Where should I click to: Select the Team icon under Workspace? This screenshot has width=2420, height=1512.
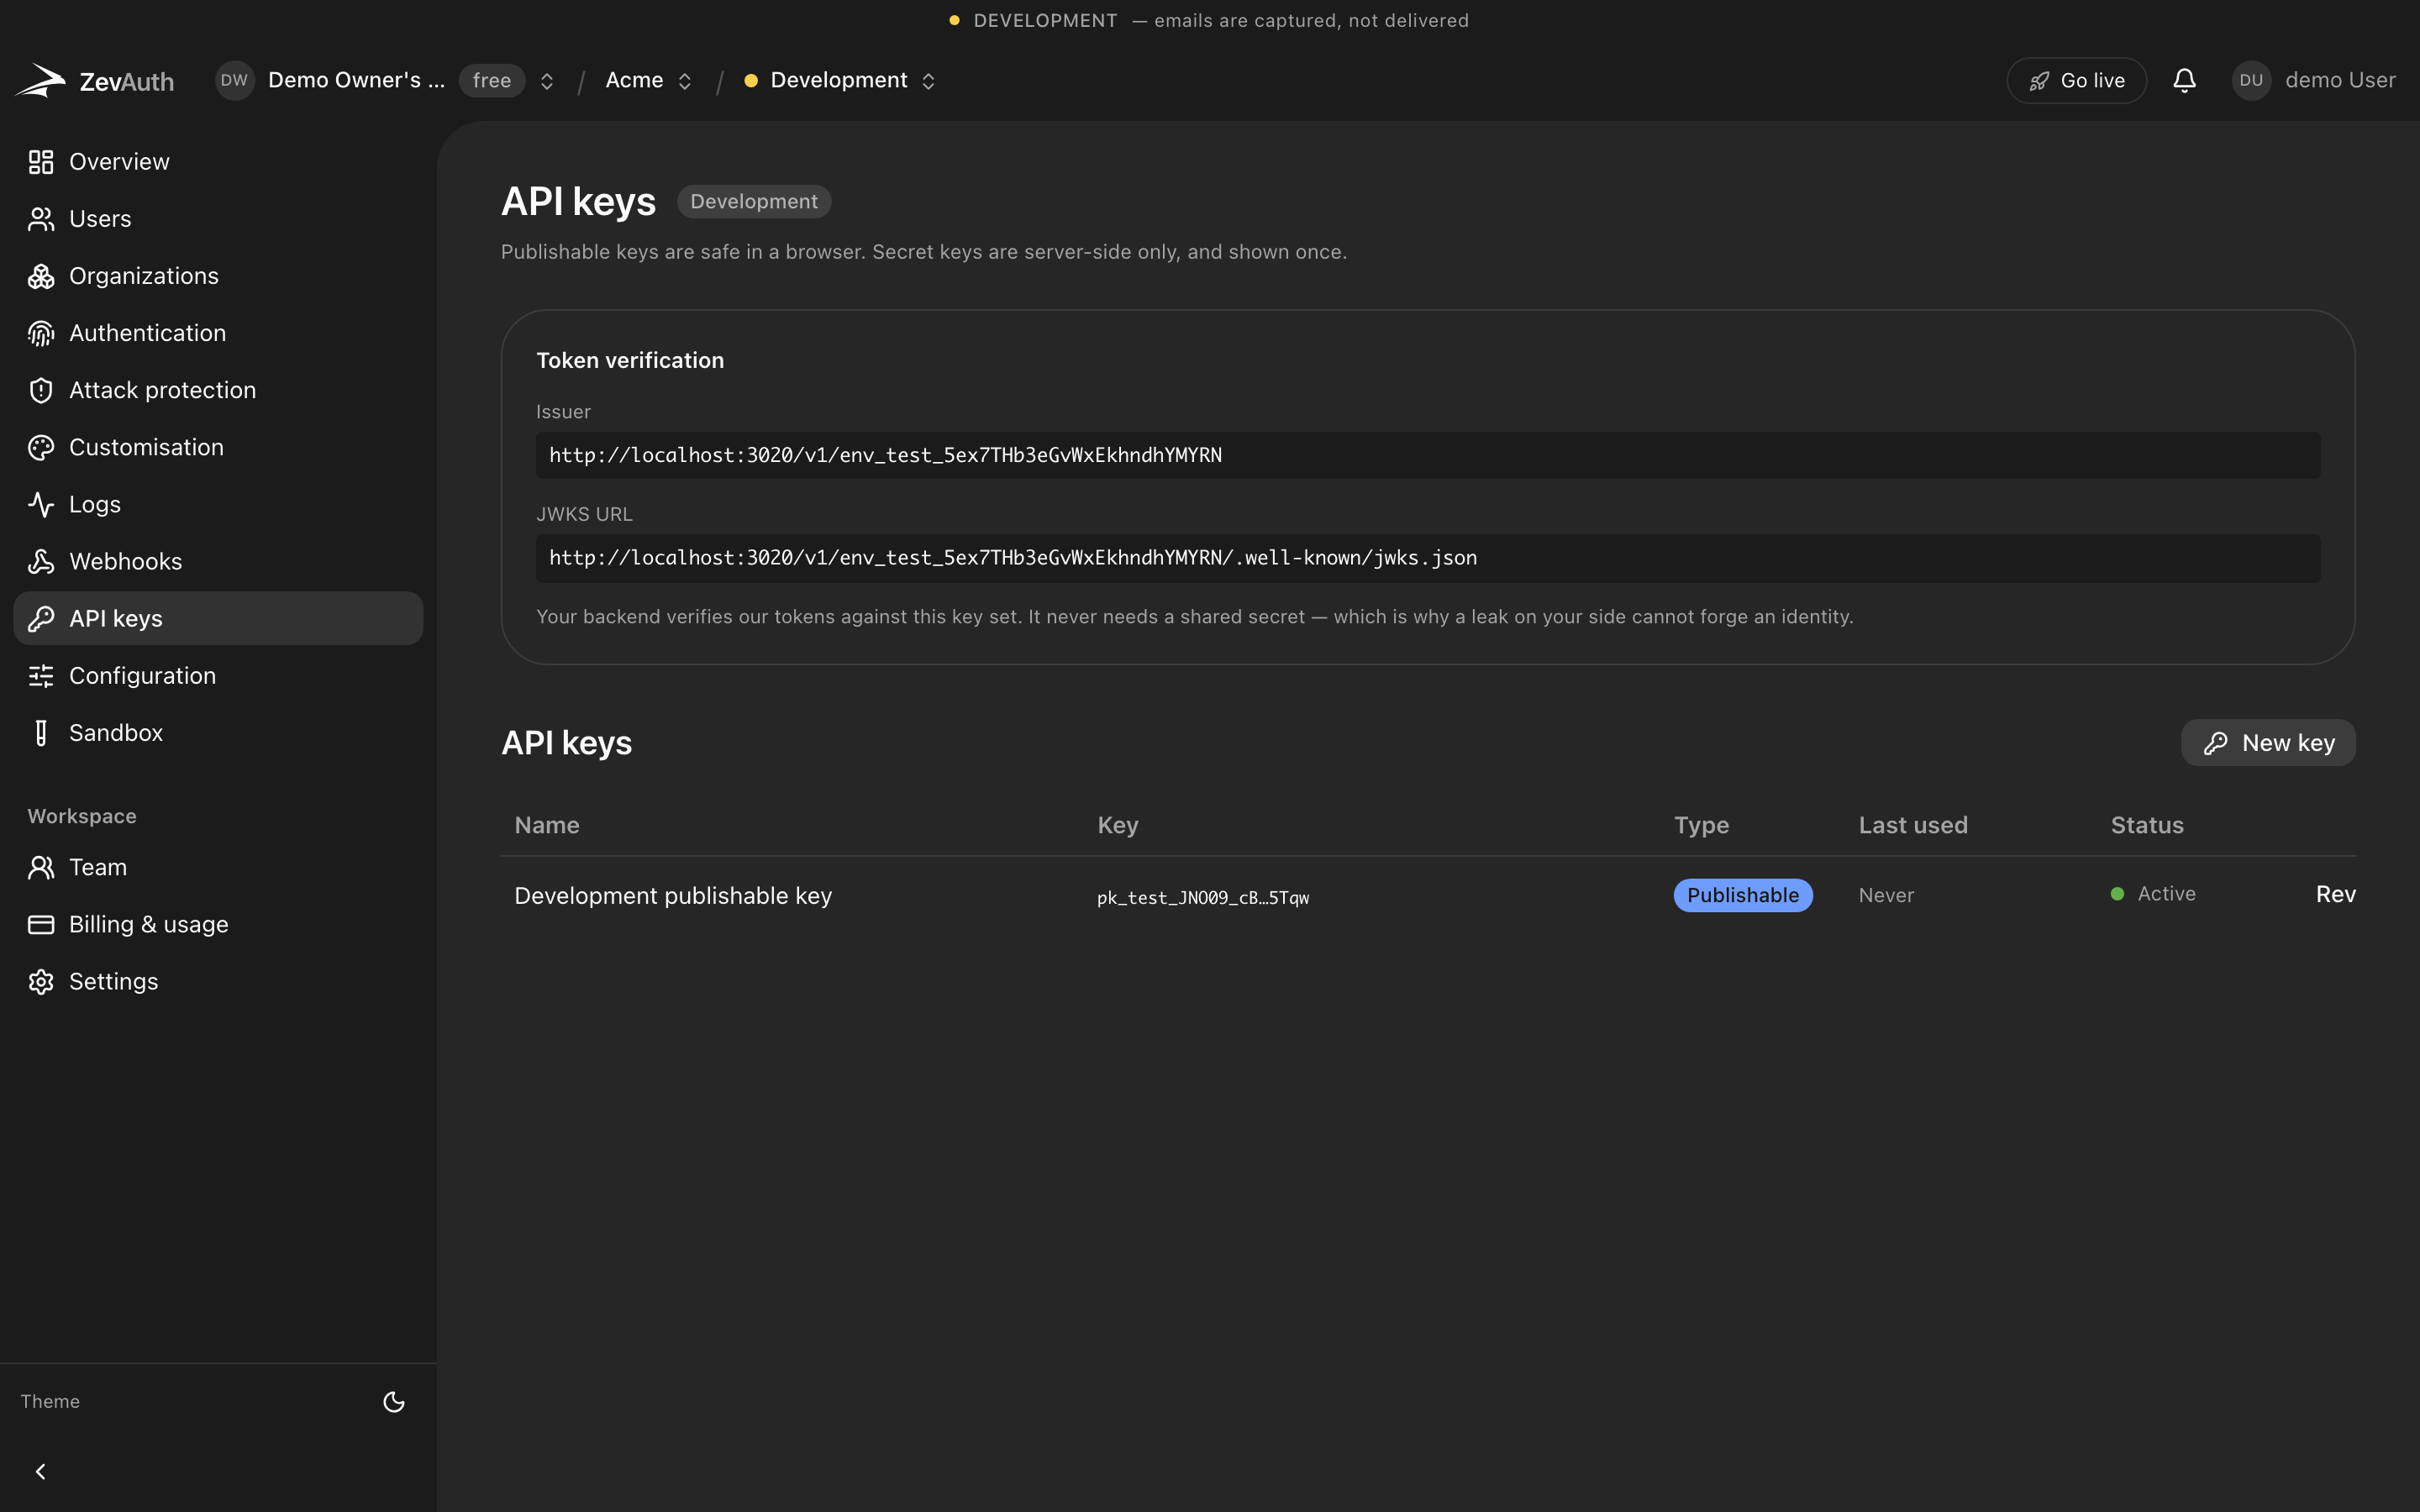tap(41, 867)
